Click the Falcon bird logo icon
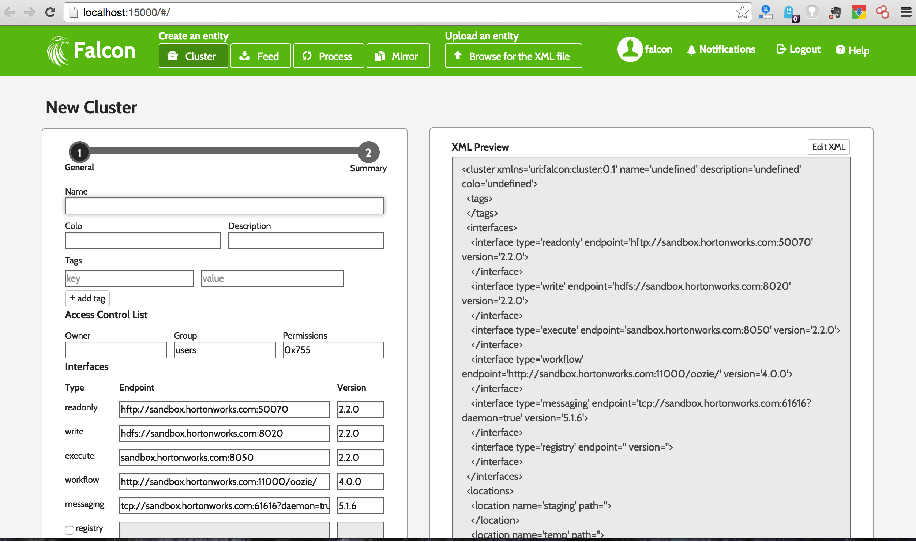The image size is (916, 542). (58, 51)
